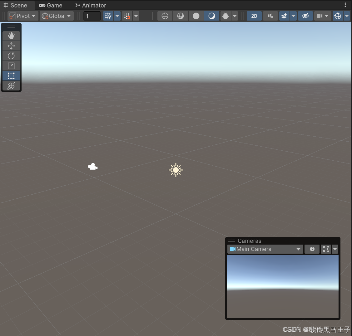Viewport: 352px width, 336px height.
Task: Click the Cameras overlay drag handle
Action: 231,241
